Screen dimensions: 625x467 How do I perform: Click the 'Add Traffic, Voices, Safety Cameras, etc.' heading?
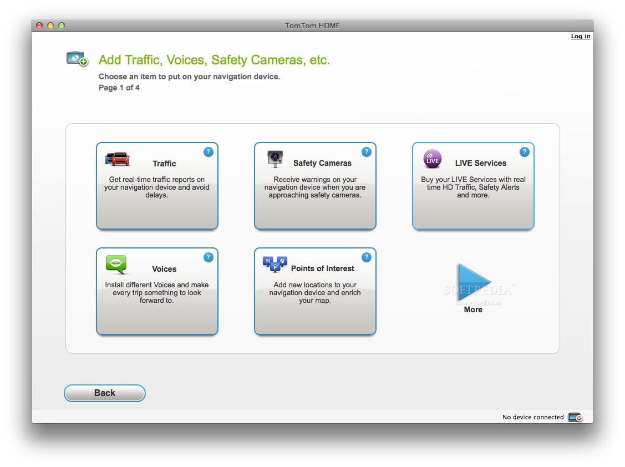tap(214, 60)
